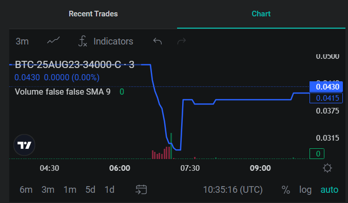Open the TradingView logo badge

point(25,145)
